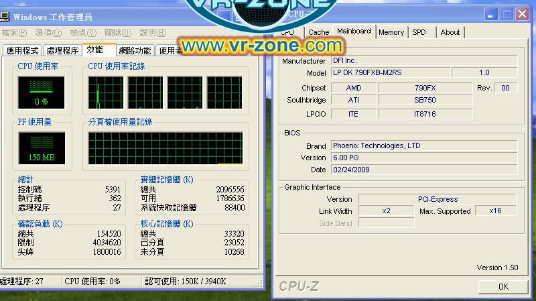Click the commit charge total 154520
536x301 pixels.
click(x=109, y=234)
